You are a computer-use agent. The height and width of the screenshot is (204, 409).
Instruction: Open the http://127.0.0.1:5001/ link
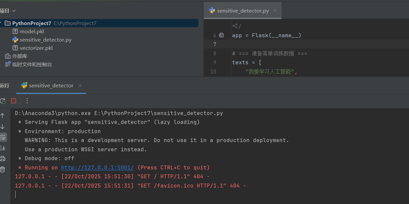pos(97,167)
